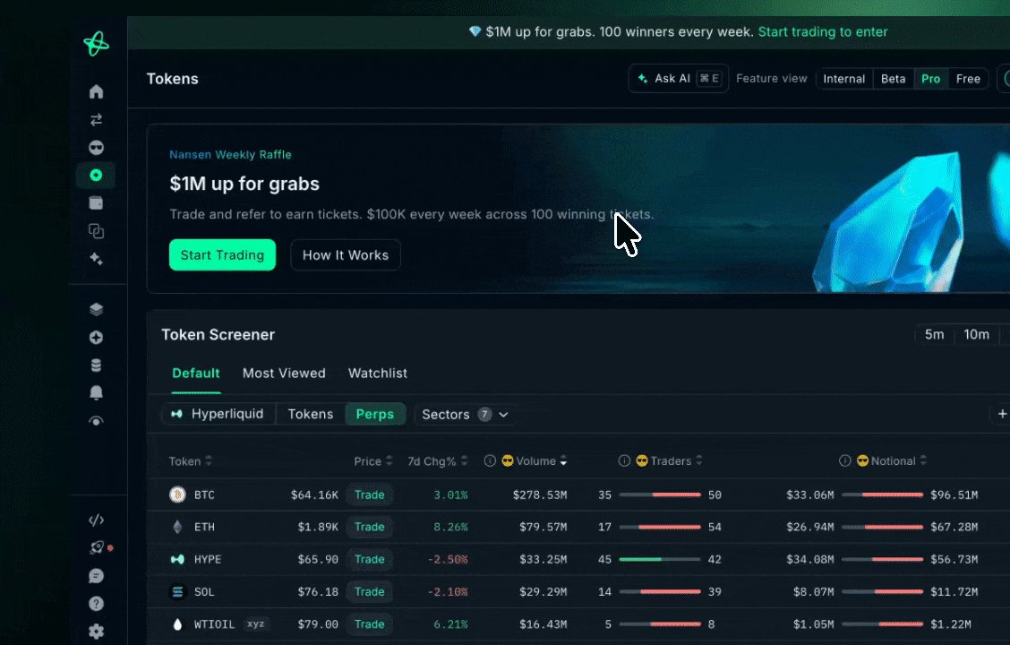Switch feature view to Internal

point(843,79)
